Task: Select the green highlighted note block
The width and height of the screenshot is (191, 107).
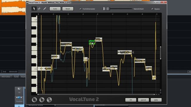Action: (x=92, y=43)
